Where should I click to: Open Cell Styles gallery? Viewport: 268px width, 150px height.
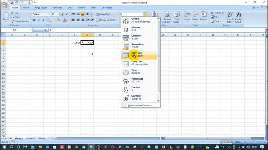pos(177,17)
